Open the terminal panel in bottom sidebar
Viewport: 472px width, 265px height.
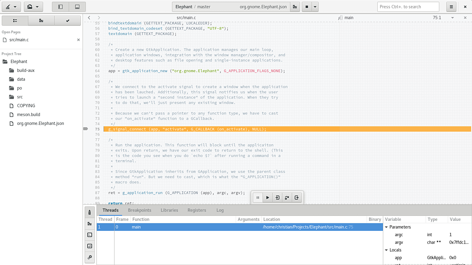click(x=90, y=235)
